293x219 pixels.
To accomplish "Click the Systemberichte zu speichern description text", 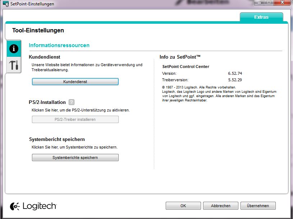I will pos(74,147).
